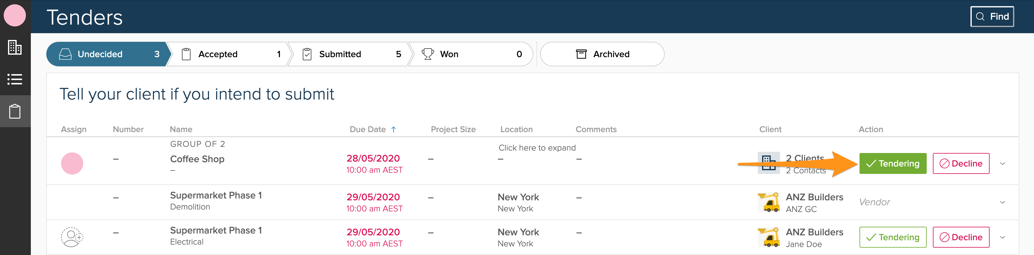Click the Location column header
The height and width of the screenshot is (255, 1034).
click(x=516, y=129)
